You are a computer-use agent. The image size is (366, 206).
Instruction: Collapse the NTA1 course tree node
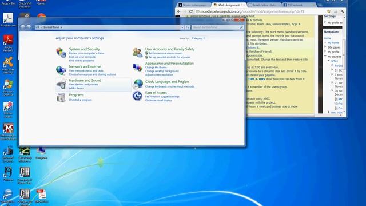(x=329, y=61)
